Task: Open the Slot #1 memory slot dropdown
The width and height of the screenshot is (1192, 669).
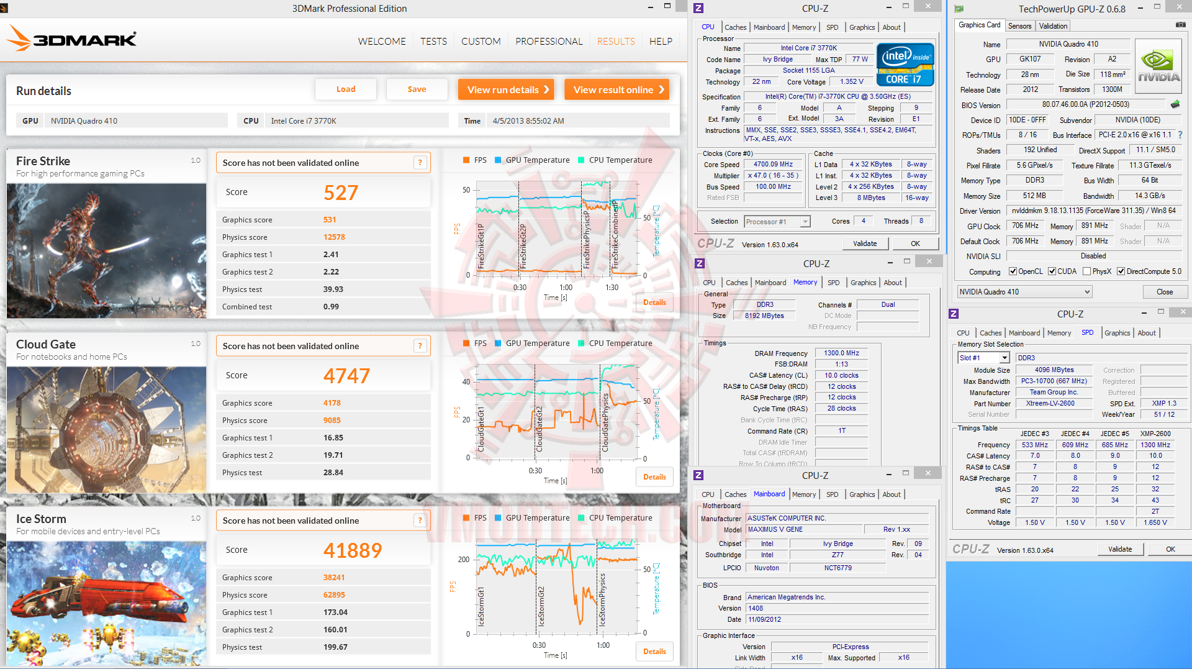Action: [x=984, y=358]
